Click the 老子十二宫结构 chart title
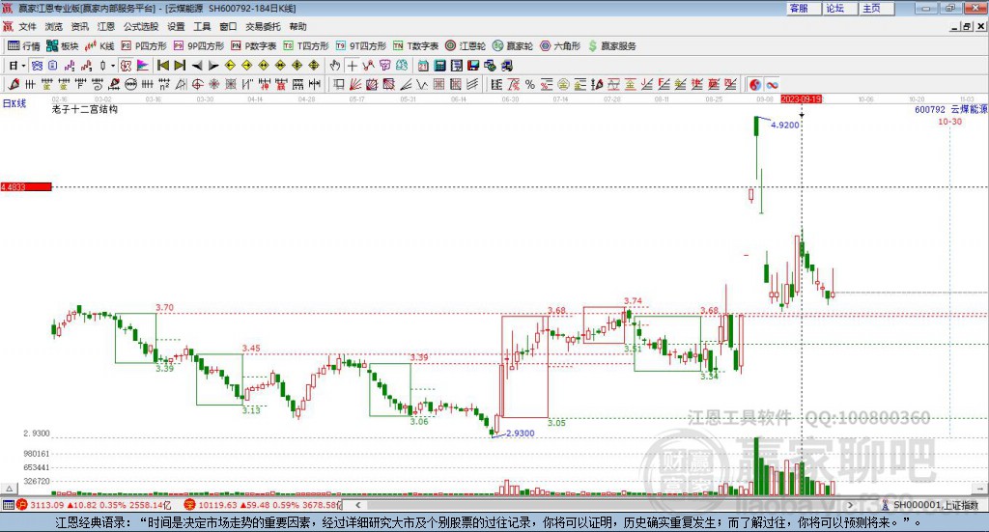989x532 pixels. pos(85,109)
